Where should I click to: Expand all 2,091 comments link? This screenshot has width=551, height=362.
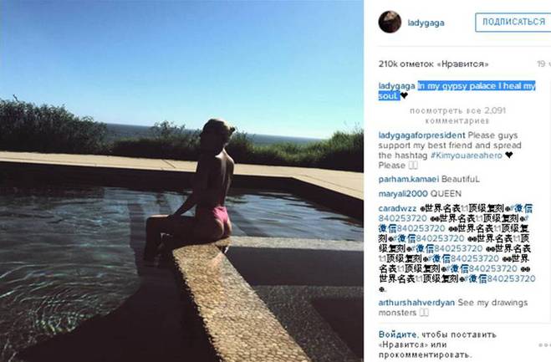click(457, 115)
